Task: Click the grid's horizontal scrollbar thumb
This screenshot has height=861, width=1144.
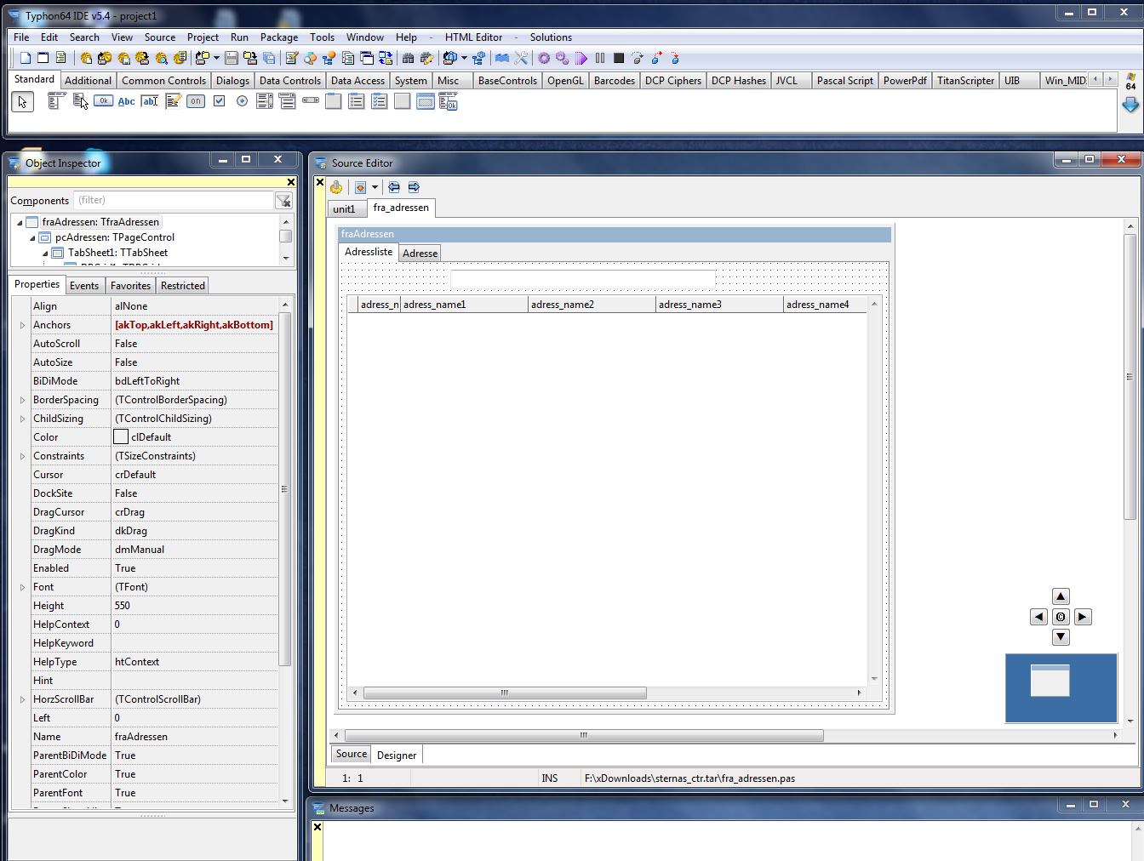Action: coord(505,693)
